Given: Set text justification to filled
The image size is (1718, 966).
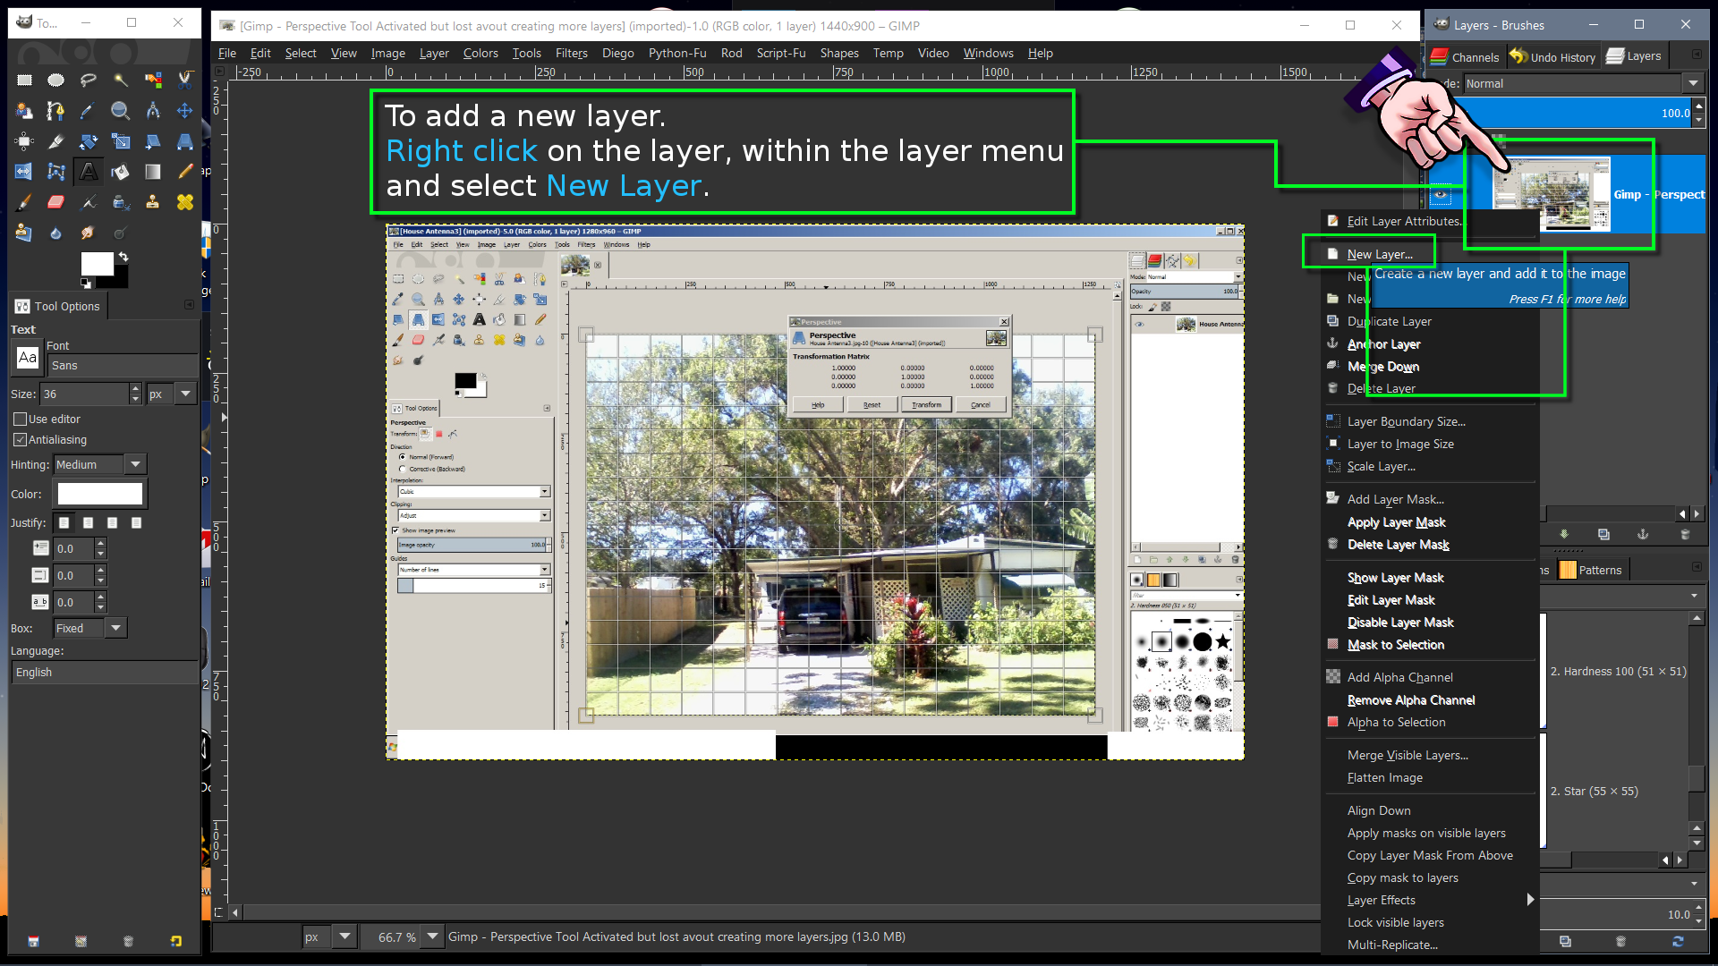Looking at the screenshot, I should click(136, 523).
